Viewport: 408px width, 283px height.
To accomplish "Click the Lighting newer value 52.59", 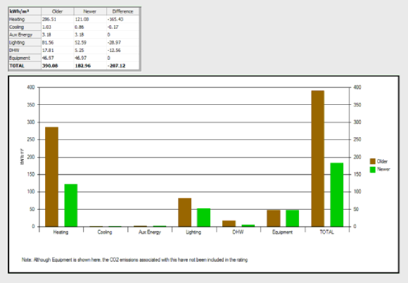I will (81, 42).
